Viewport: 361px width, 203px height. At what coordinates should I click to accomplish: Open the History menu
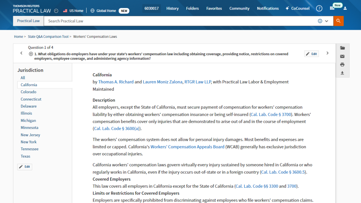point(172,8)
